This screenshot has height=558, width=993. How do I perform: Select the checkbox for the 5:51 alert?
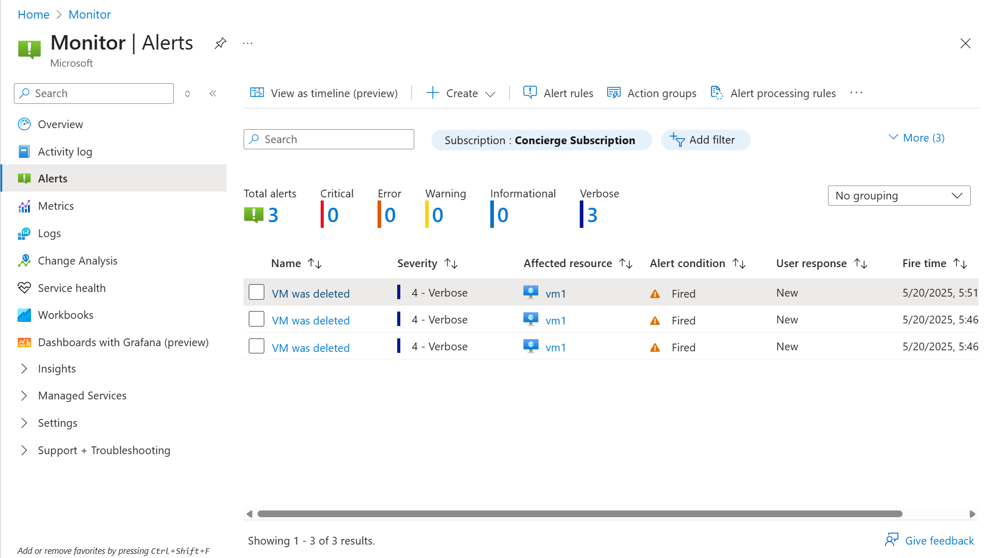tap(257, 292)
